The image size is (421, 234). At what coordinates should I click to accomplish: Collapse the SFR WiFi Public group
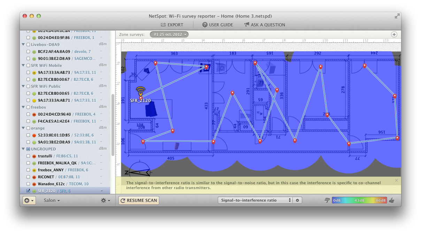(23, 86)
